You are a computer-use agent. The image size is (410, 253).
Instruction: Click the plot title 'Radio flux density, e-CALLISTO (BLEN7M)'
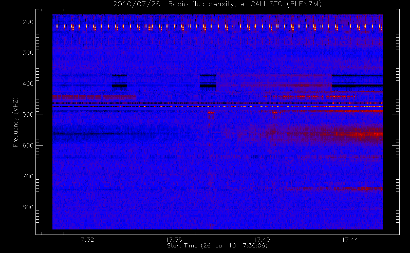click(x=245, y=4)
